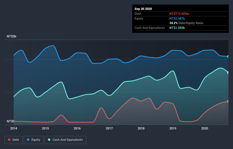Click the 2019 x-axis label

(173, 128)
